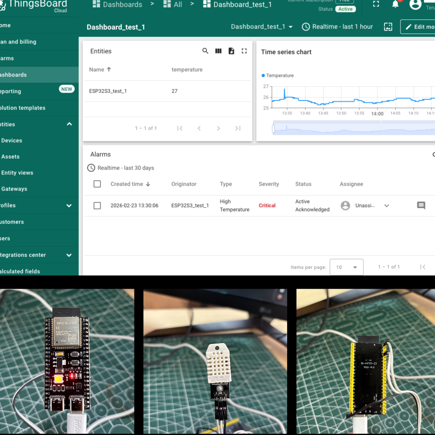Click Dashboard_test_1 breadcrumb
The height and width of the screenshot is (435, 435).
(238, 4)
